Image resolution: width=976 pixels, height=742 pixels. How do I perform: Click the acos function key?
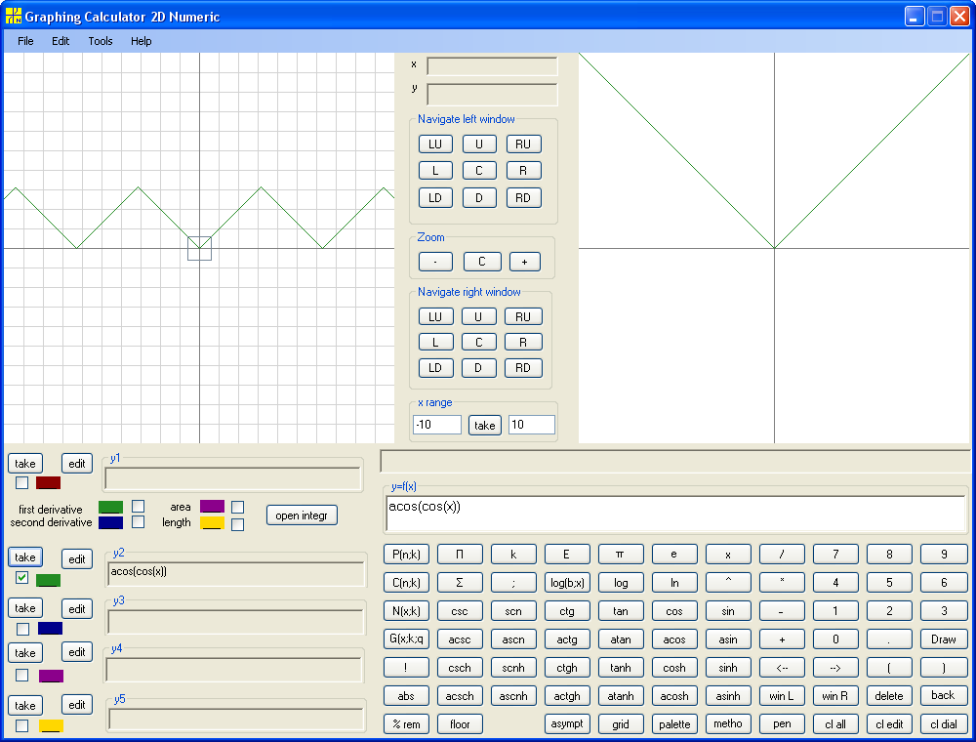(x=674, y=639)
